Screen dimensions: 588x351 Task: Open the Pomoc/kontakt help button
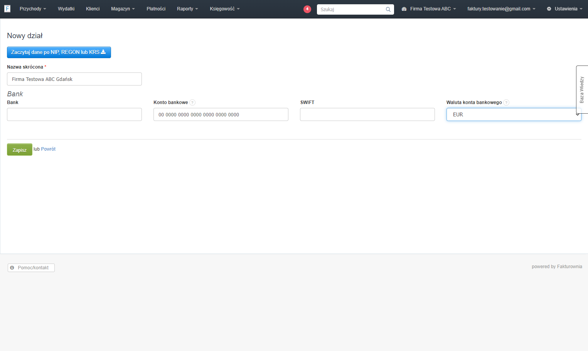[31, 268]
